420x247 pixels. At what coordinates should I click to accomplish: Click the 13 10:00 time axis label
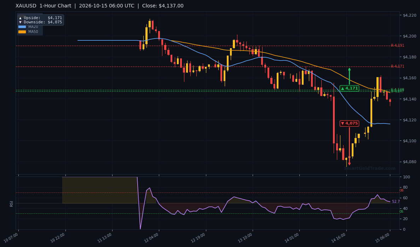pos(245,238)
